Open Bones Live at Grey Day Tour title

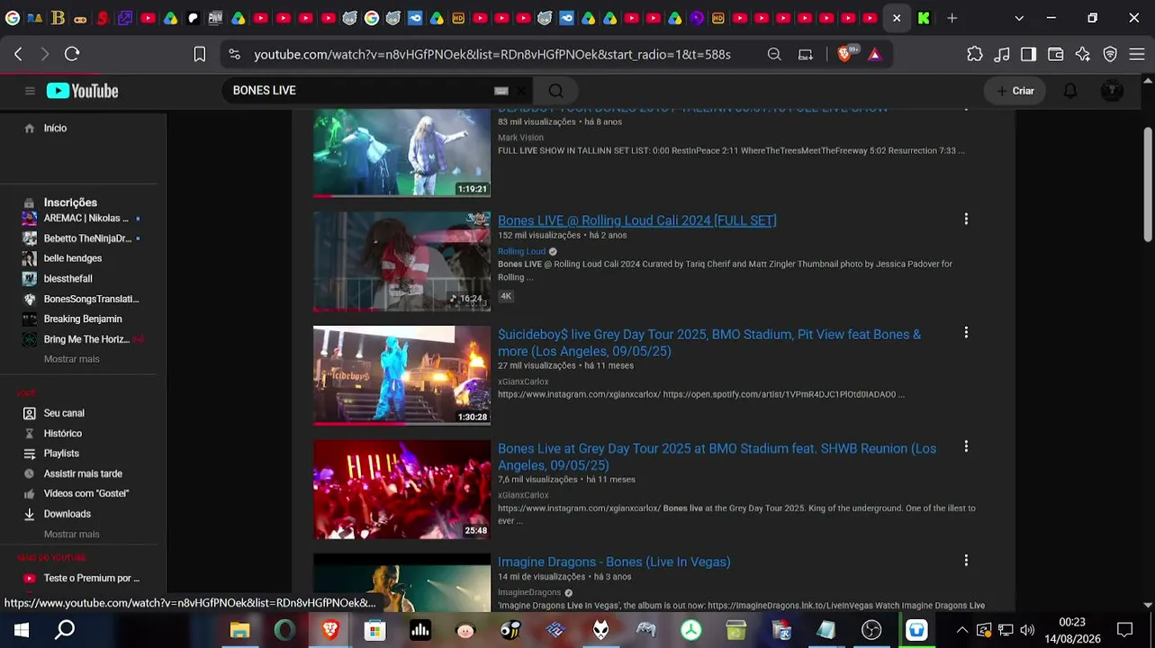(717, 456)
